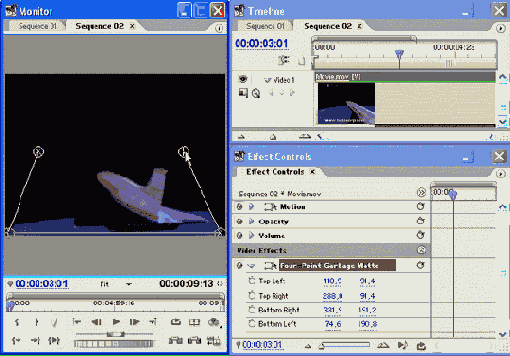Select the Effect Controls tab
Viewport: 510px width, 356px height.
pyautogui.click(x=275, y=172)
